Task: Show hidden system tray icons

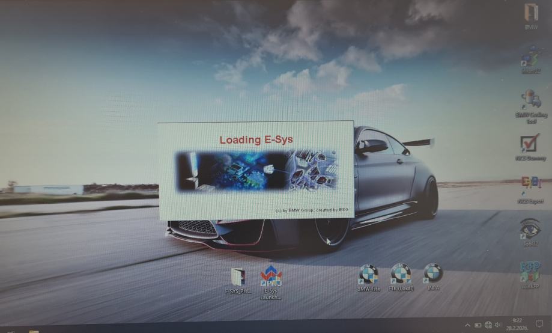Action: click(x=467, y=325)
